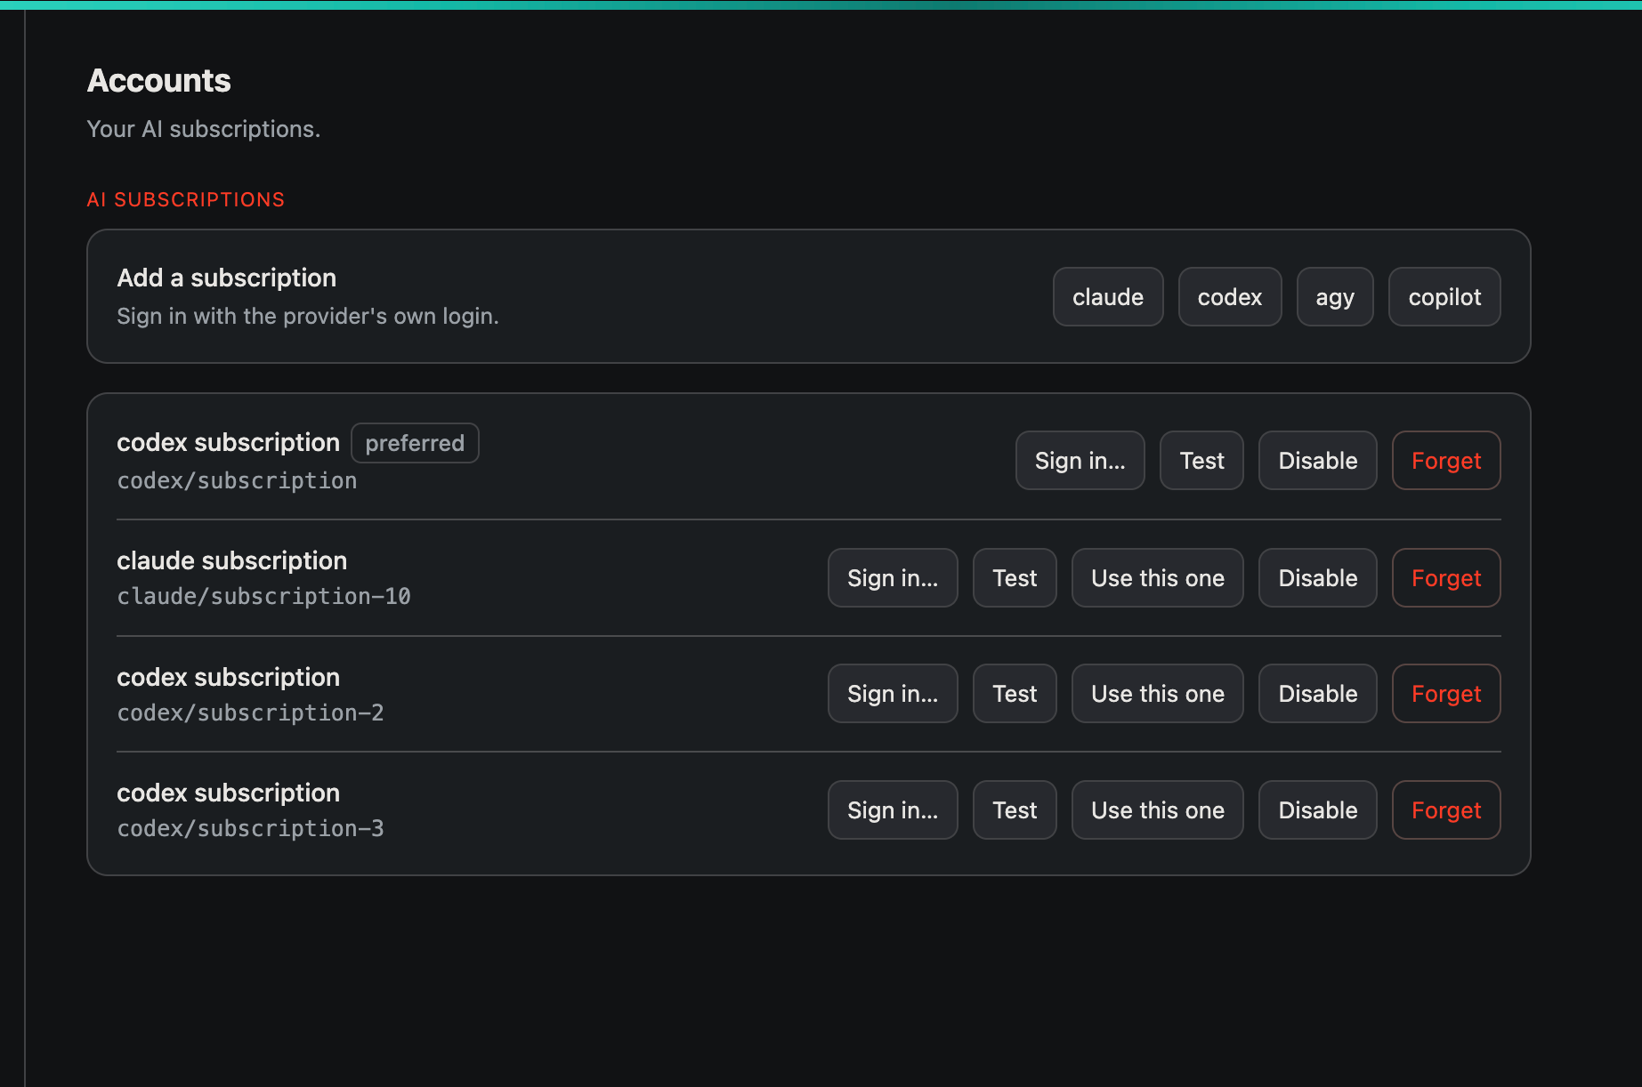1642x1087 pixels.
Task: Forget codex/subscription-3
Action: click(x=1446, y=810)
